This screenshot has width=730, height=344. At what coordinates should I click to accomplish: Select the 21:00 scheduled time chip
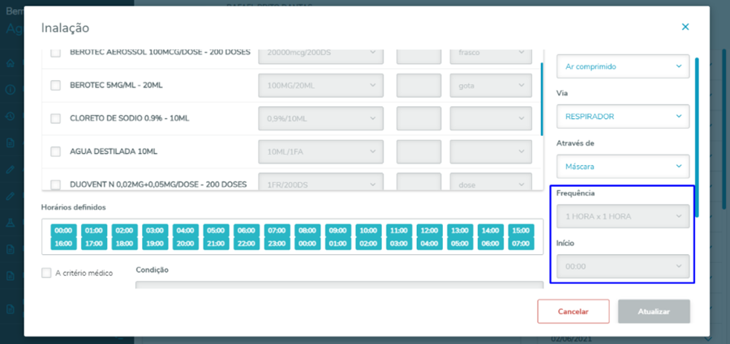pos(216,244)
